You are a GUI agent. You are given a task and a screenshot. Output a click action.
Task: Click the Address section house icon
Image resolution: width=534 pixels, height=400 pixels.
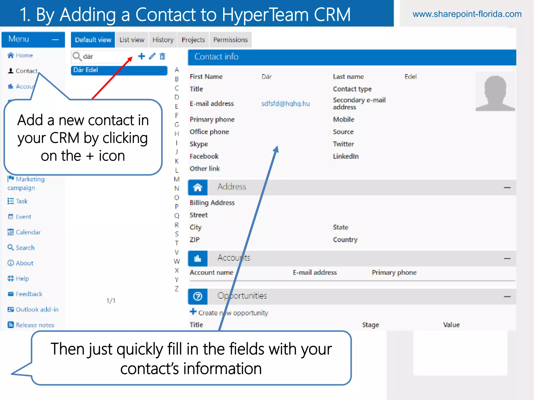coord(198,187)
